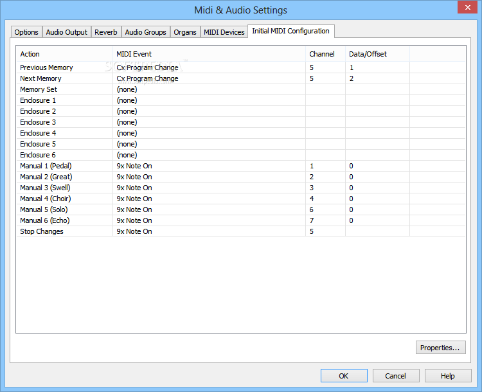Open the Organs tab
Viewport: 482px width, 392px height.
(x=185, y=32)
